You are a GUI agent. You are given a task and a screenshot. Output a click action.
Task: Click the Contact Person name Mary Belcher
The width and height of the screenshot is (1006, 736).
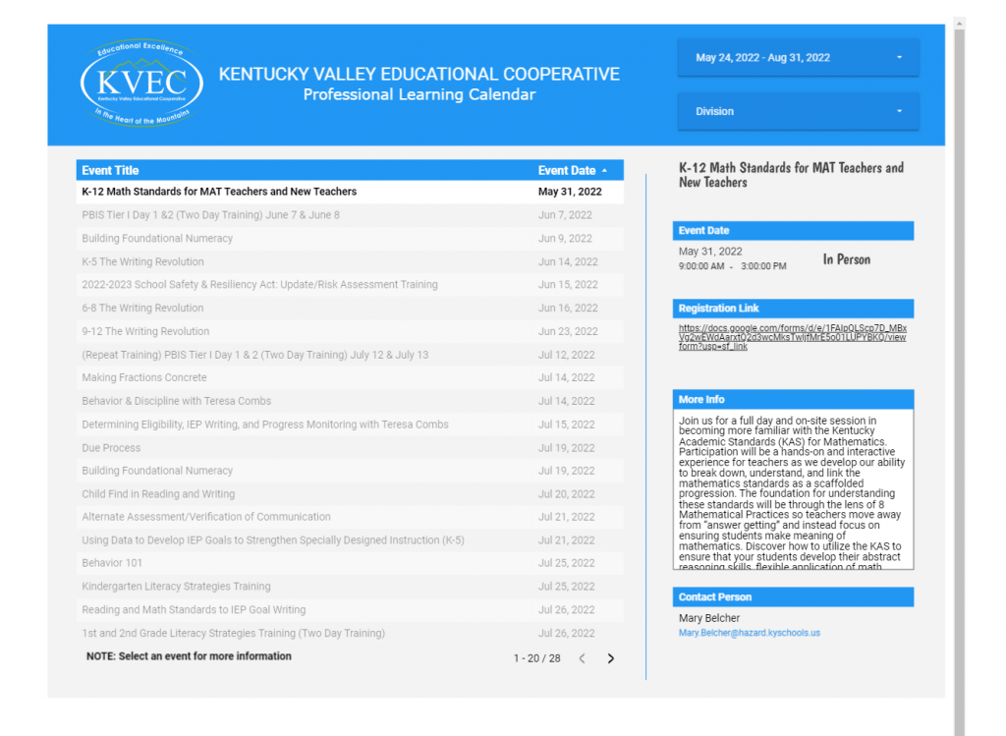click(x=709, y=618)
